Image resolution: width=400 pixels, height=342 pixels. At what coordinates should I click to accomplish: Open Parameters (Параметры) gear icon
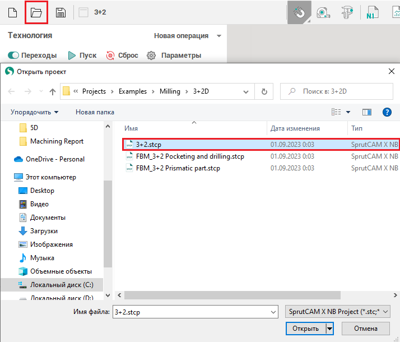click(151, 56)
